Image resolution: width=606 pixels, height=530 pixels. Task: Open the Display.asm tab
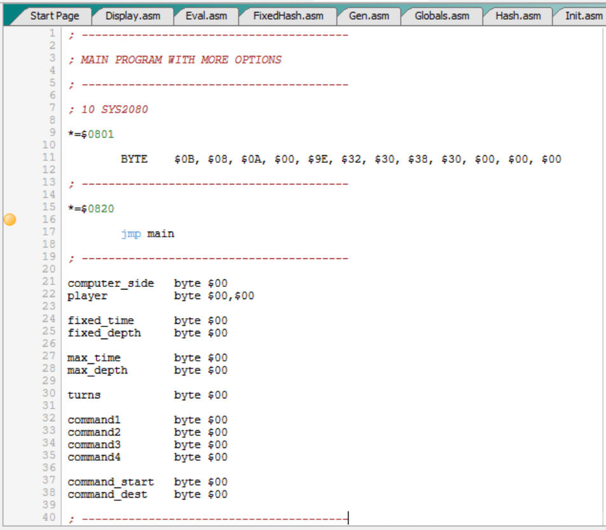tap(132, 16)
